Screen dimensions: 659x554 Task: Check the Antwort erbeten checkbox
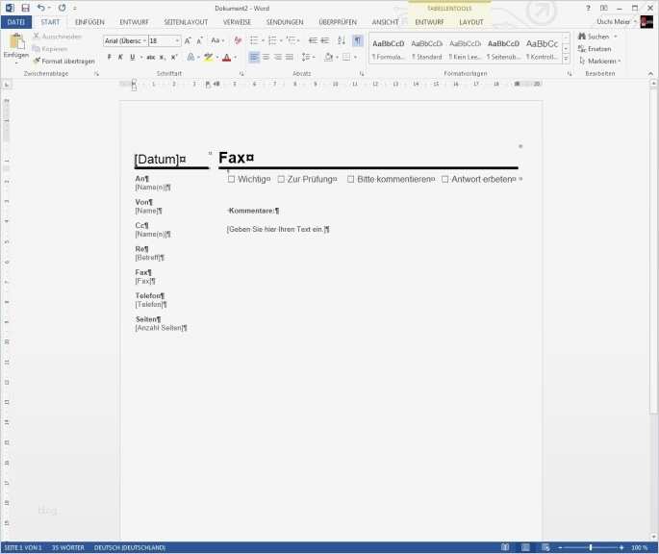(x=444, y=180)
